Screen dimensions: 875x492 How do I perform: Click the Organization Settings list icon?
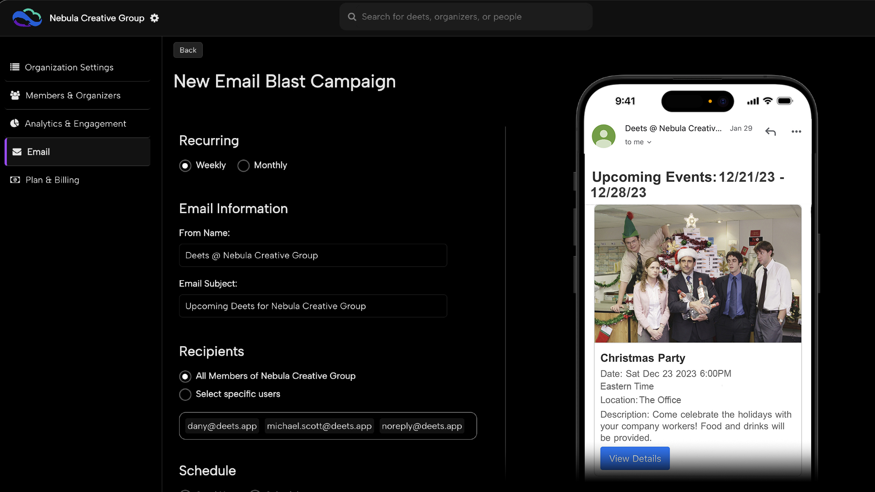[15, 67]
